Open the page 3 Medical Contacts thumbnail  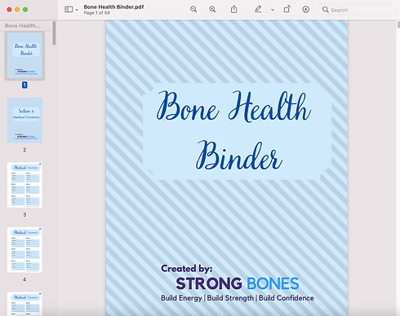[24, 185]
